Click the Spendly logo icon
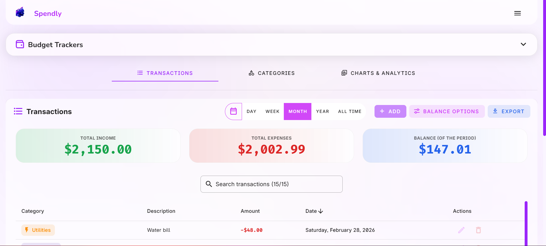546x246 pixels. point(20,12)
